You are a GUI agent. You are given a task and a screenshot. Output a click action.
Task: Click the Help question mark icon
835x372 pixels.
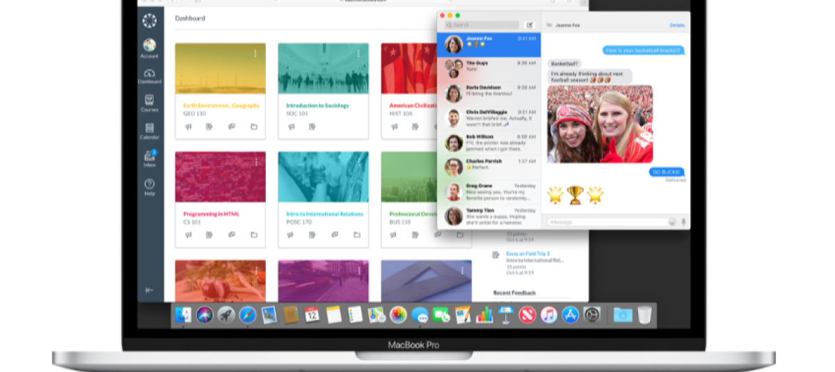(x=149, y=186)
